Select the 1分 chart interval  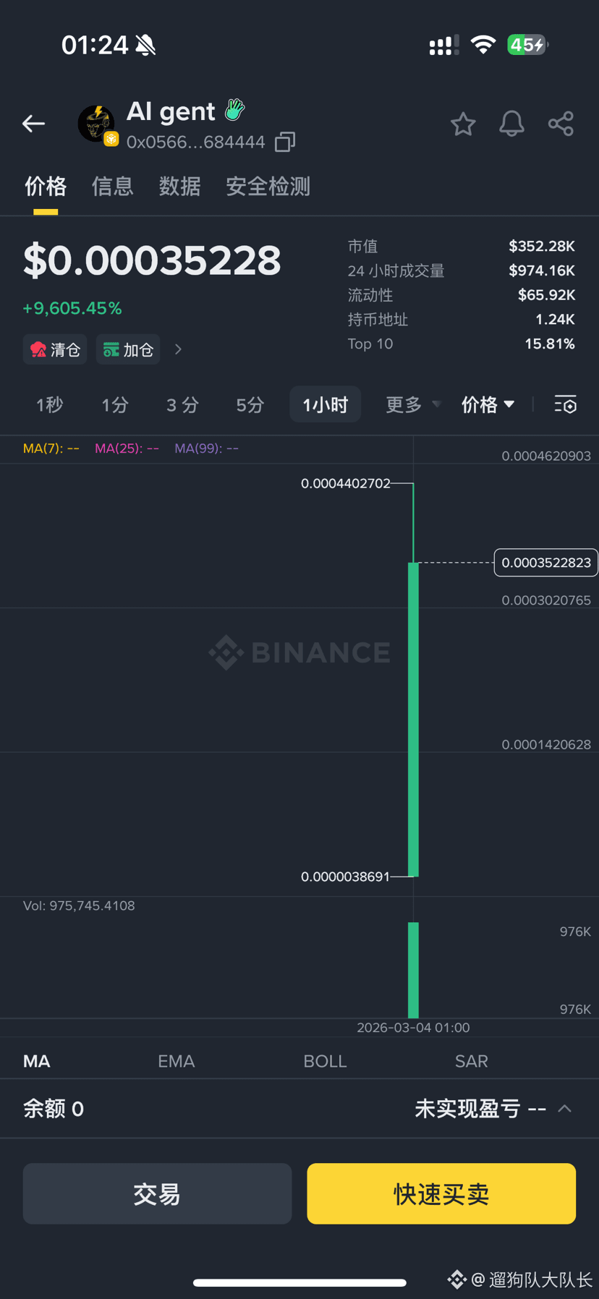tap(115, 405)
